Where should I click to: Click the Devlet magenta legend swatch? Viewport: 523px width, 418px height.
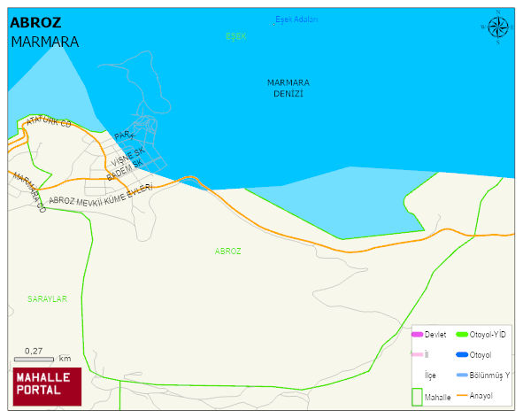click(418, 335)
